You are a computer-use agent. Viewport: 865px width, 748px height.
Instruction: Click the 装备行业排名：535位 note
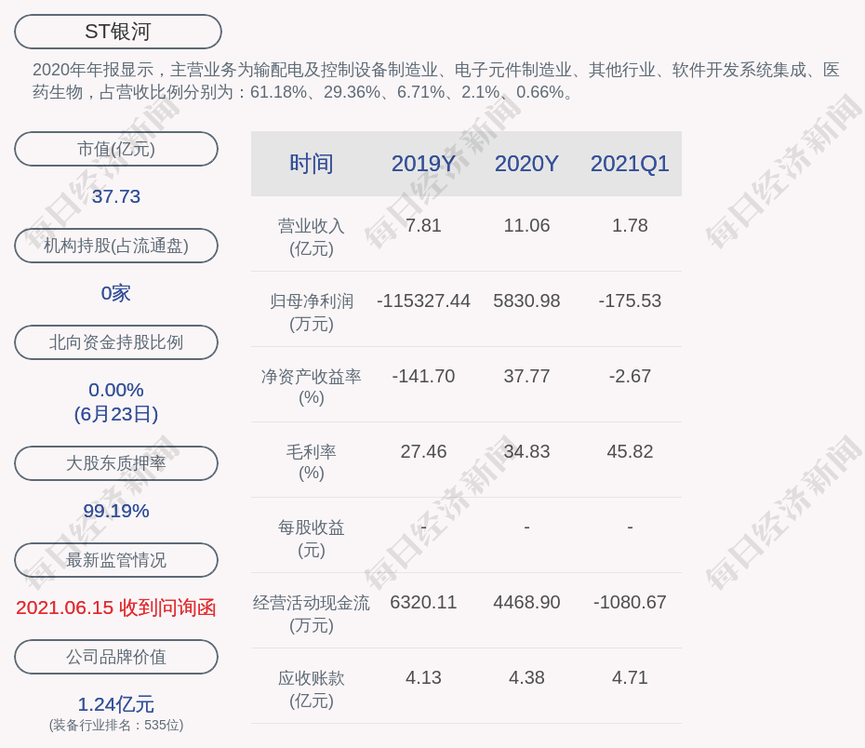[x=116, y=725]
